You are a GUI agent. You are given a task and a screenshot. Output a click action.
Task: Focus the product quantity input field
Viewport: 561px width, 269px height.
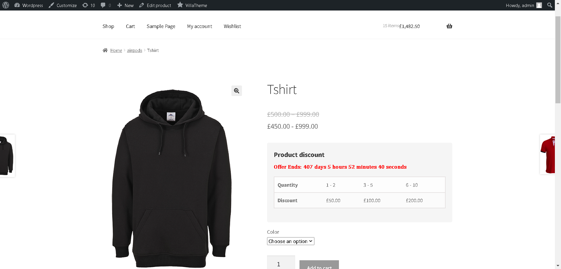(281, 263)
